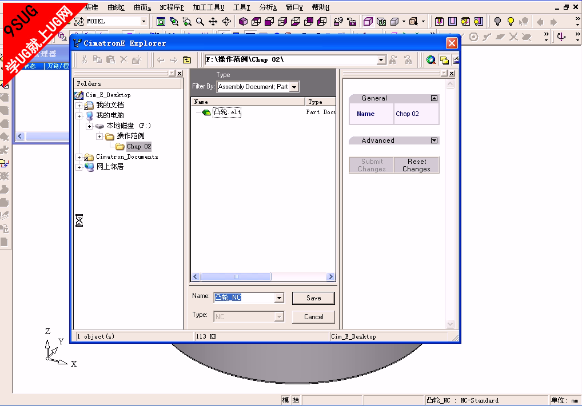Click the file list horizontal scrollbar thumb
This screenshot has height=406, width=582.
coord(236,276)
